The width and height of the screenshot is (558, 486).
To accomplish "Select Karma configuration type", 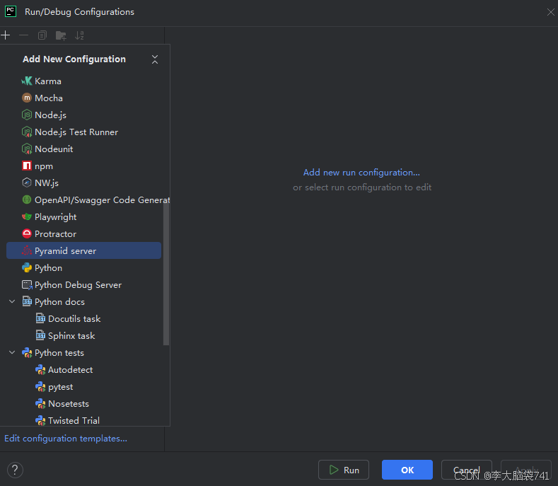I will [x=83, y=81].
